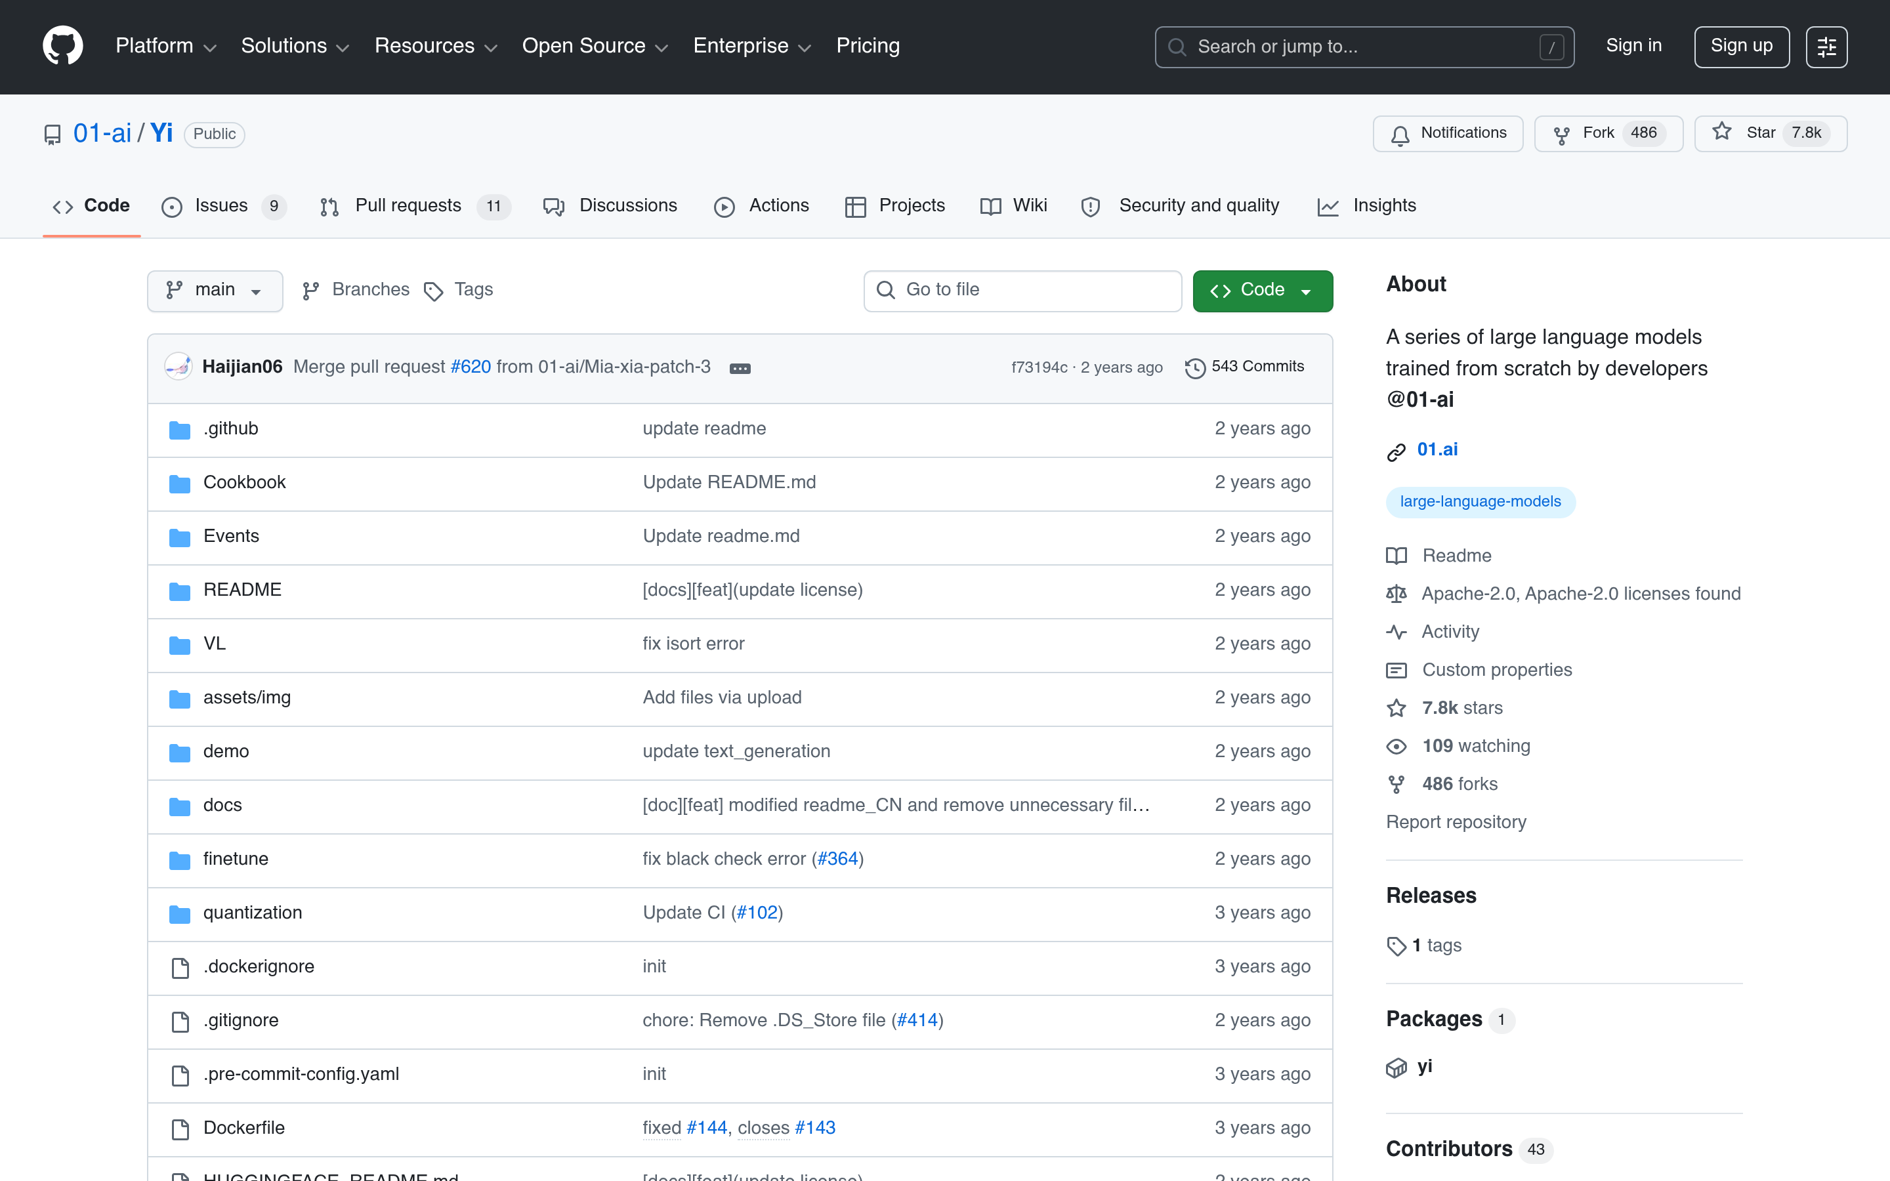Click the Pricing link in header
The height and width of the screenshot is (1181, 1890).
(x=868, y=46)
